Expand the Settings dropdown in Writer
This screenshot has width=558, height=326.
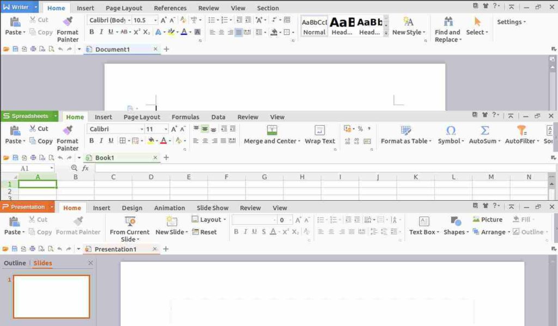[x=511, y=22]
